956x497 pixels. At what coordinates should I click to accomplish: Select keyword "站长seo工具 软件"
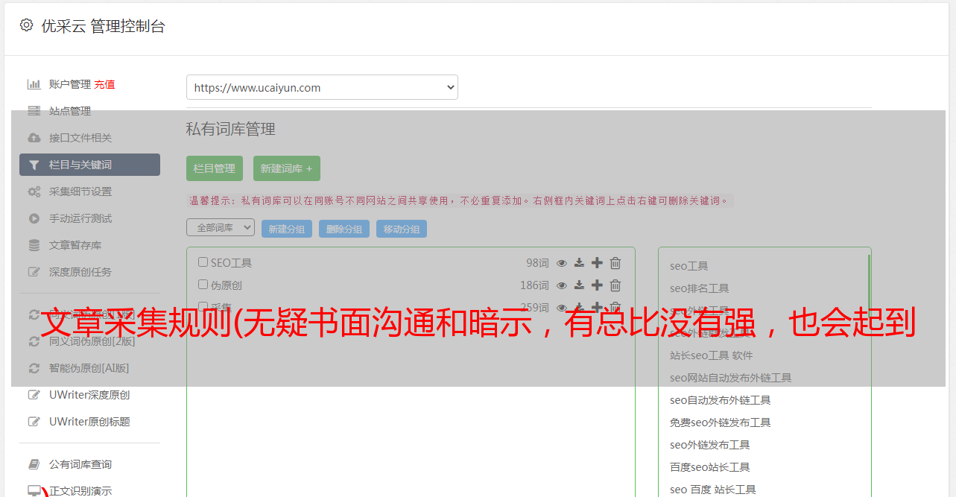pos(712,355)
